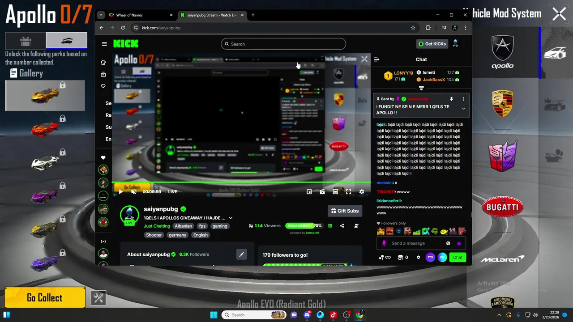Go to Kick home icon in sidebar
Screen dimensions: 573x322
(x=103, y=62)
